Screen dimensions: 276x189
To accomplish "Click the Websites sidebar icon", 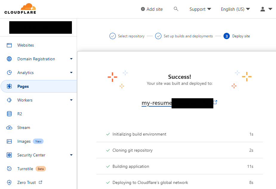I will (9, 45).
